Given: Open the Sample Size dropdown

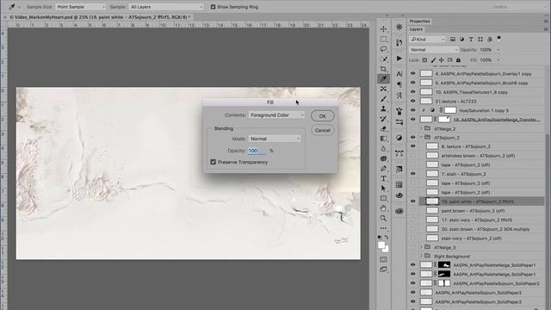Looking at the screenshot, I should tap(80, 7).
